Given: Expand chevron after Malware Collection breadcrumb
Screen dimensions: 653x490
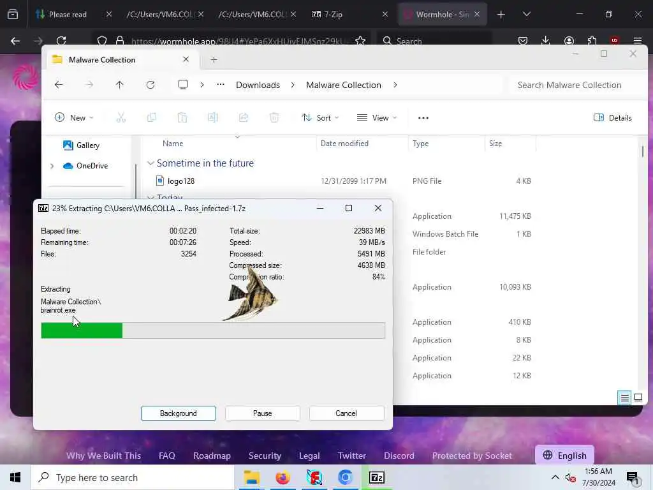Looking at the screenshot, I should (395, 85).
